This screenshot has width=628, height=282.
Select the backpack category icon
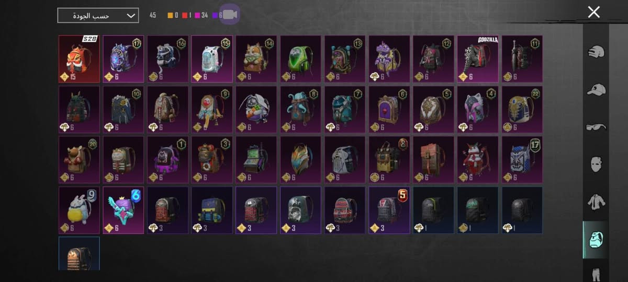[596, 240]
